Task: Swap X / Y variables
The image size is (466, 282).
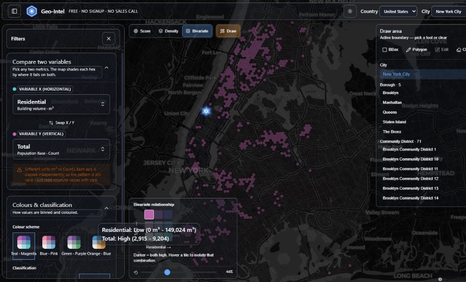Action: coord(61,122)
